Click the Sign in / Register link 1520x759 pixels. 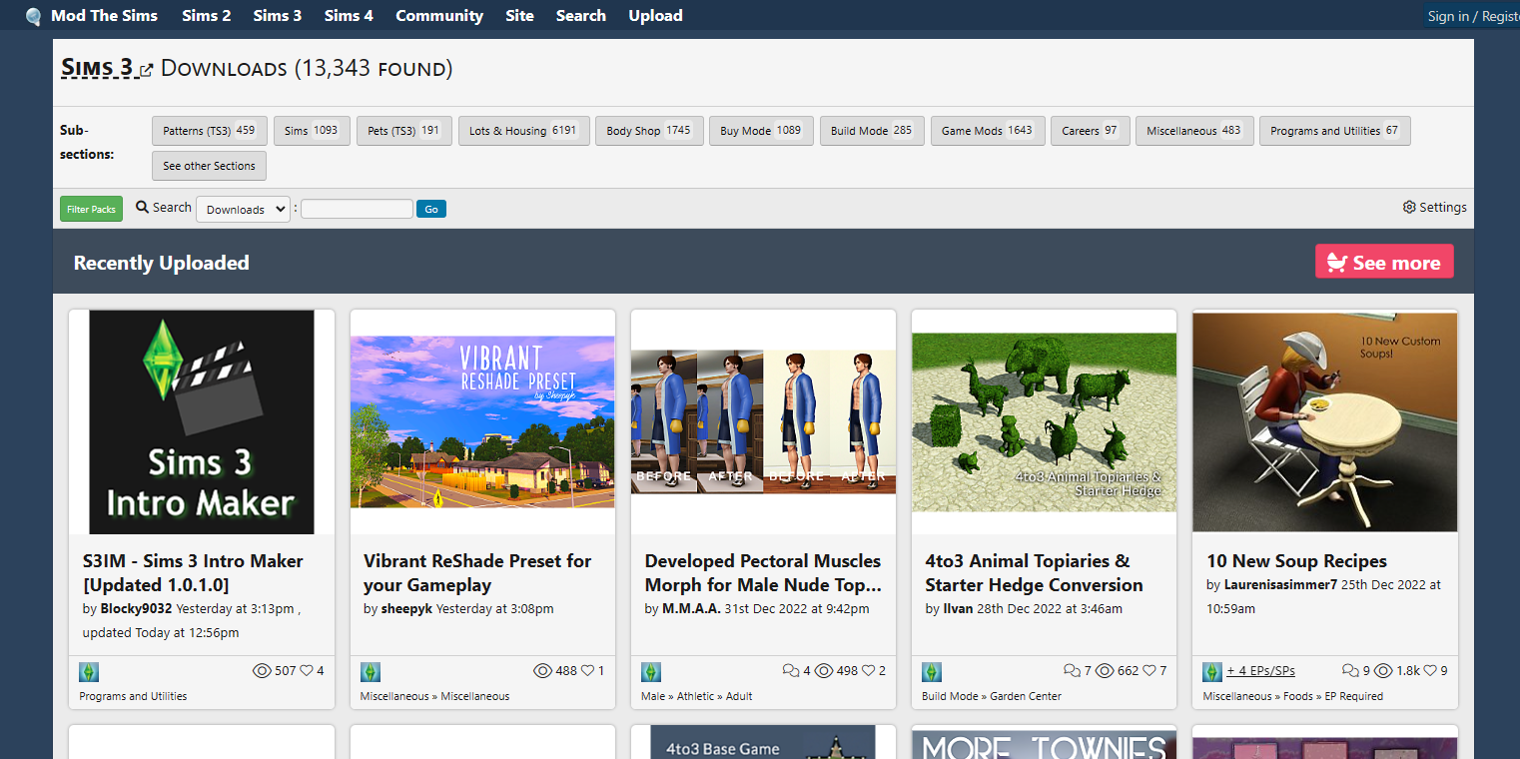coord(1473,16)
